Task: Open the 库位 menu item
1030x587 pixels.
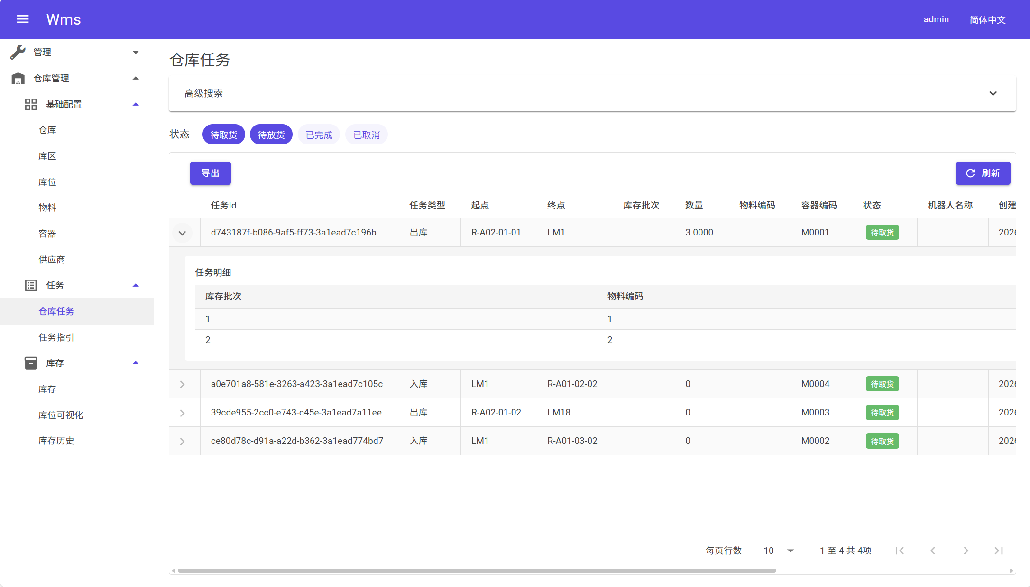Action: [x=47, y=182]
